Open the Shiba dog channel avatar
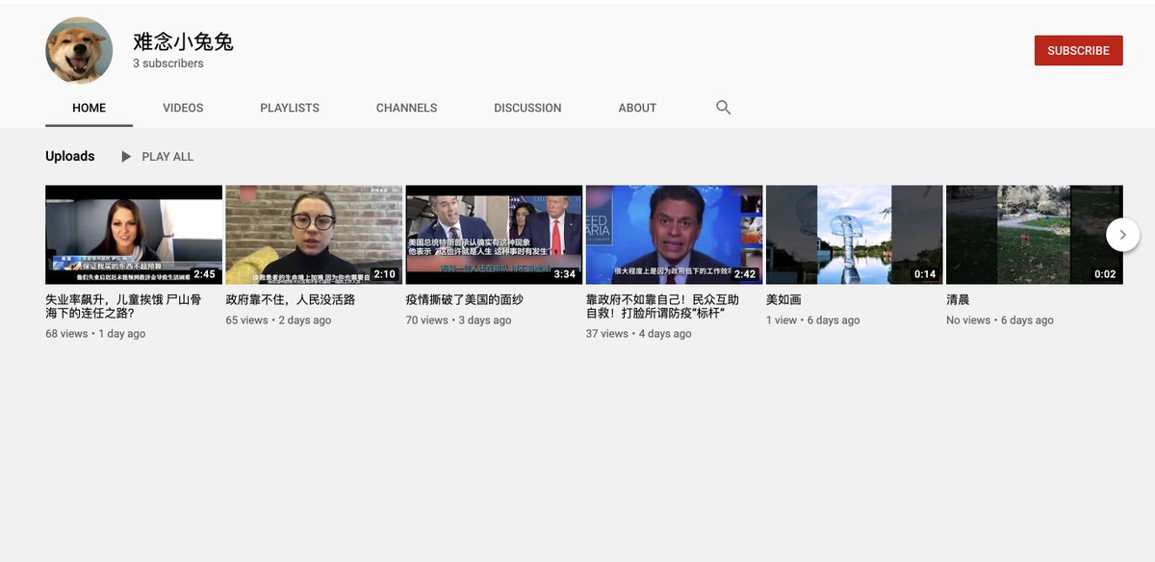This screenshot has width=1155, height=562. (x=79, y=50)
